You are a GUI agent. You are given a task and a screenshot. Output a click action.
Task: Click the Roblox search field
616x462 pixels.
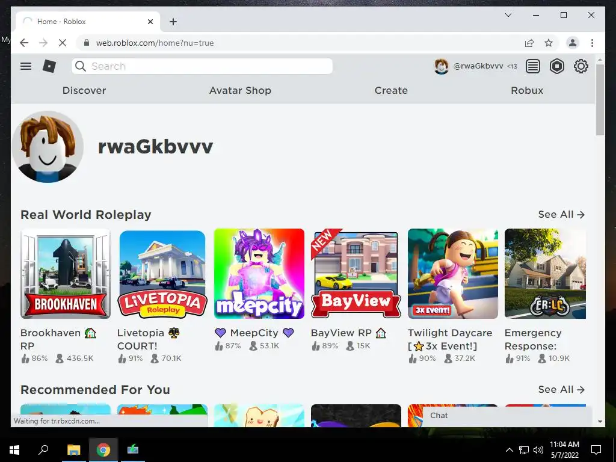[x=202, y=66]
